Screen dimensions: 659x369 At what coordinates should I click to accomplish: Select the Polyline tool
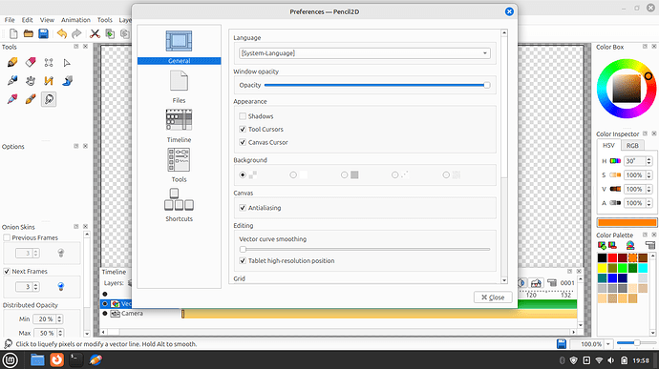(49, 81)
